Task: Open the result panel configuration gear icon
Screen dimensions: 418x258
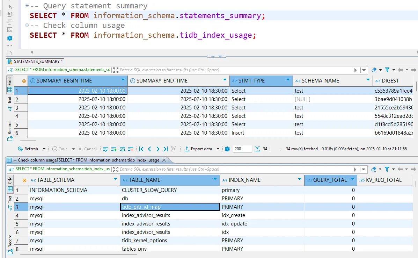Action: 227,149
